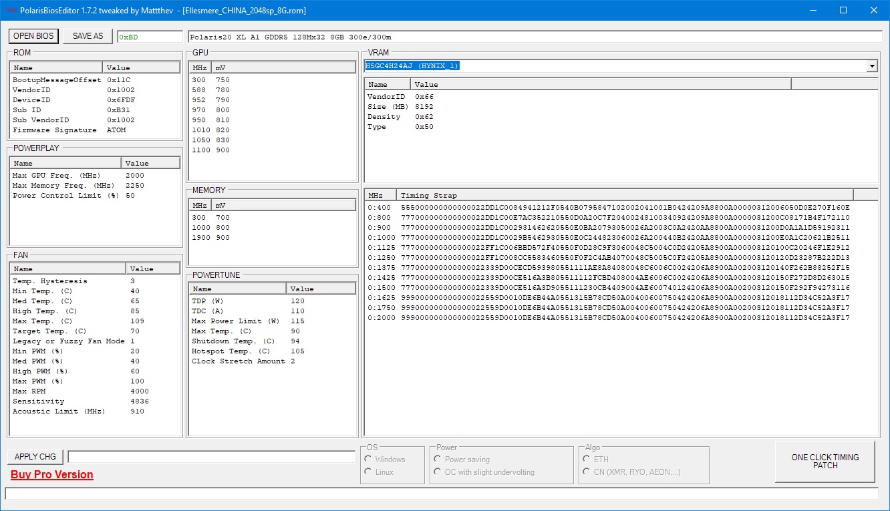Screen dimensions: 890x511
Task: Select the Hotspot Temp. (C) row
Action: pos(273,351)
